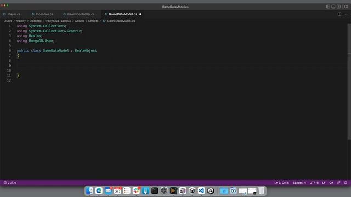Open nraboy breadcrumb segment

21,21
